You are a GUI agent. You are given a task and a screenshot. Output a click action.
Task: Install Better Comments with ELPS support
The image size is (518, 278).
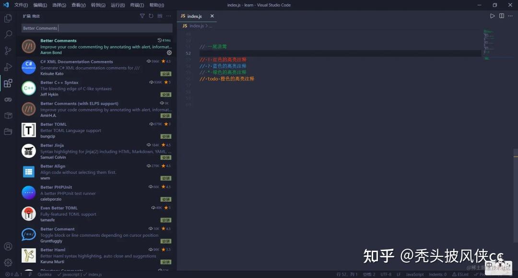click(x=166, y=116)
